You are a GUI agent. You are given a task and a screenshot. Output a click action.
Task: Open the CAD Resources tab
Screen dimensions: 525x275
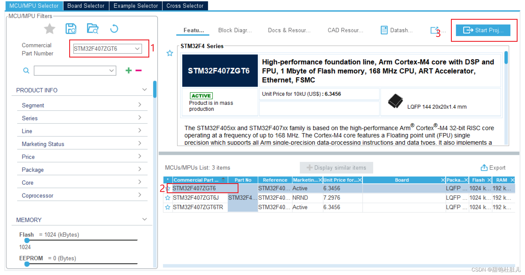[345, 30]
